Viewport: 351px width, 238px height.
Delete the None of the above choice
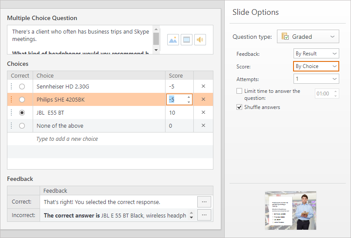pyautogui.click(x=203, y=126)
